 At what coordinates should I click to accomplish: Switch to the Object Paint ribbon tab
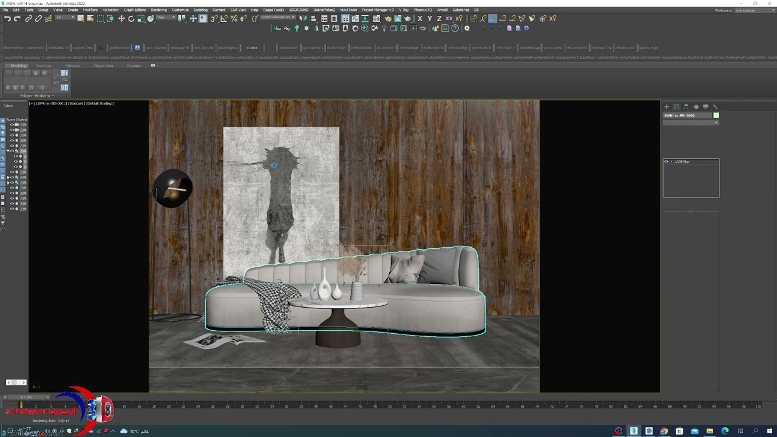(103, 66)
